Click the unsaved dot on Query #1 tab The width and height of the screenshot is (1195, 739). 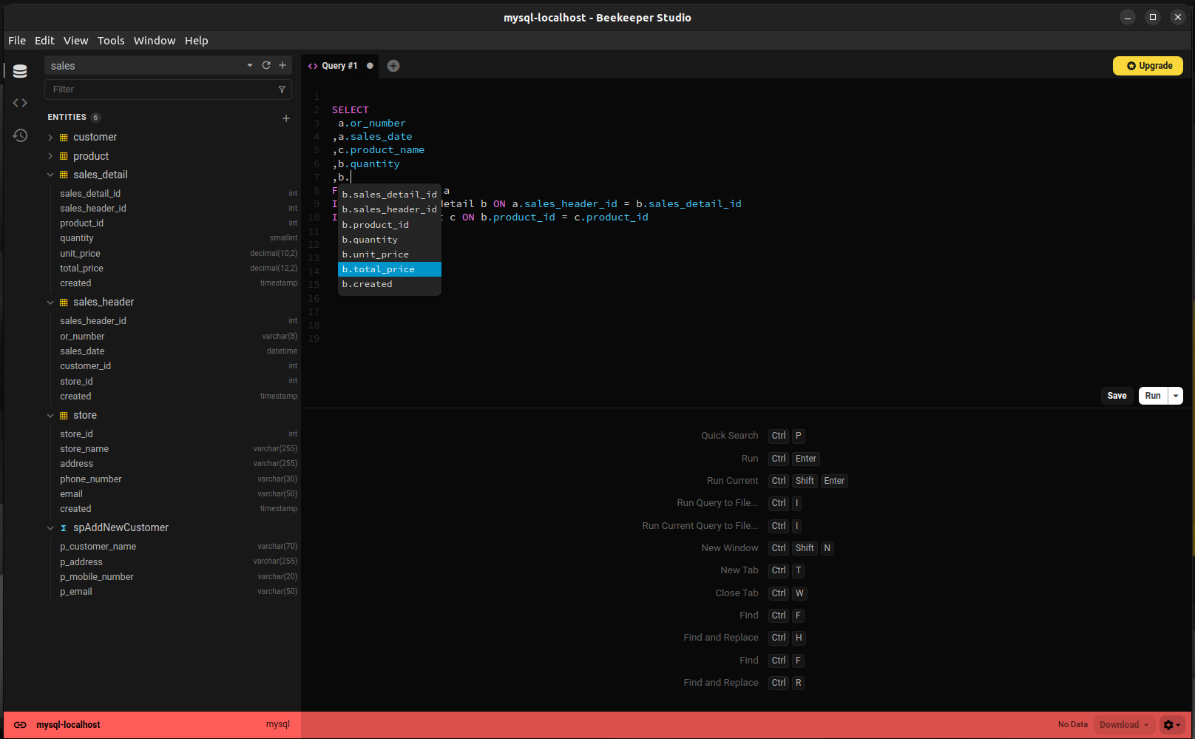click(x=370, y=66)
